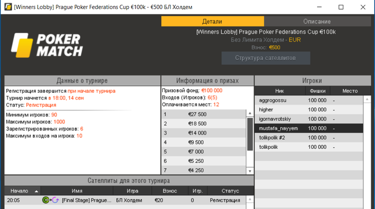The width and height of the screenshot is (375, 209).
Task: Click Сателлиты для этого турнира header
Action: tap(129, 181)
